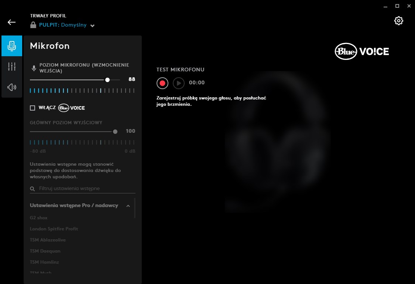Choose the TSM Ablazeolive preset

tap(48, 240)
